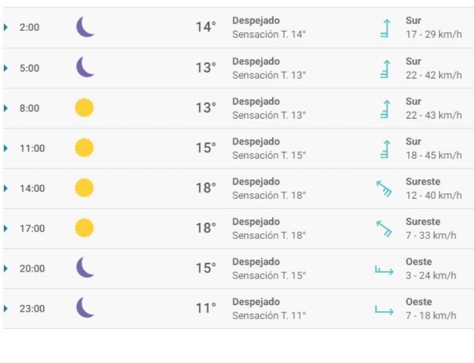Click the sun icon in the 14:00 row

coord(85,188)
